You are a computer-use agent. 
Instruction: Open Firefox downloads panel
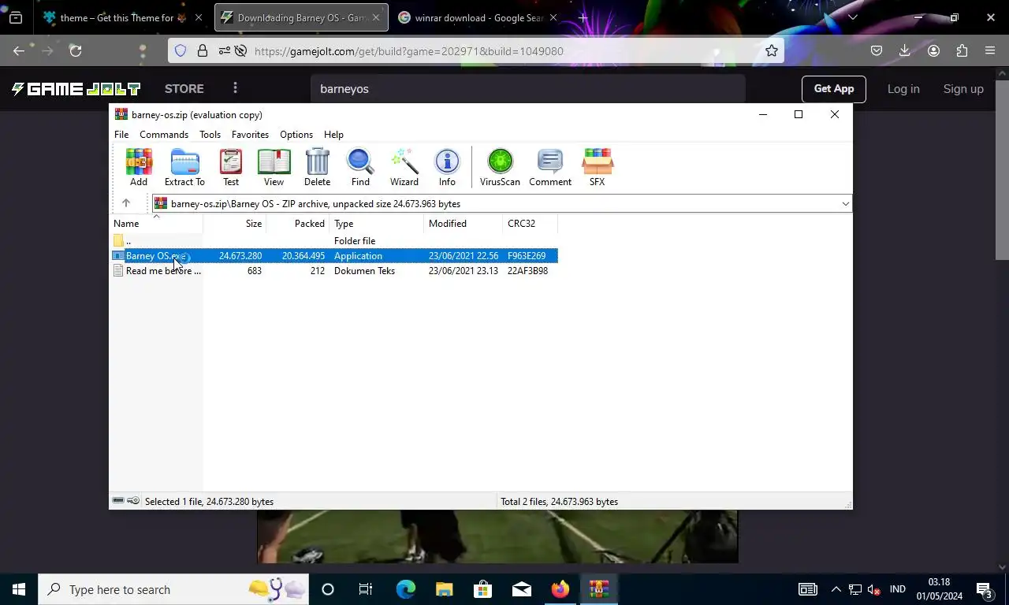pos(905,50)
